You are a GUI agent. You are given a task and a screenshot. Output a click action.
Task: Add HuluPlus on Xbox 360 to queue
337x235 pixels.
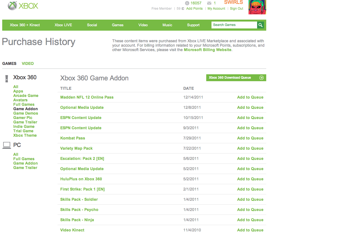[250, 179]
